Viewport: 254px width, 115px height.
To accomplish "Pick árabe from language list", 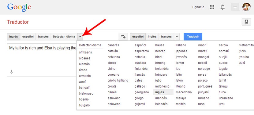I will tap(83, 70).
